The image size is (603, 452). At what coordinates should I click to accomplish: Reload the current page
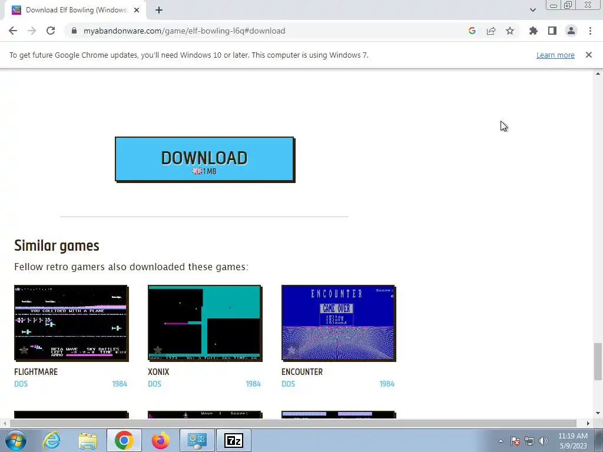51,31
